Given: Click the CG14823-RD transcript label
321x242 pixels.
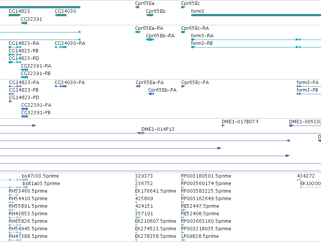Looking at the screenshot, I should click(x=24, y=58).
